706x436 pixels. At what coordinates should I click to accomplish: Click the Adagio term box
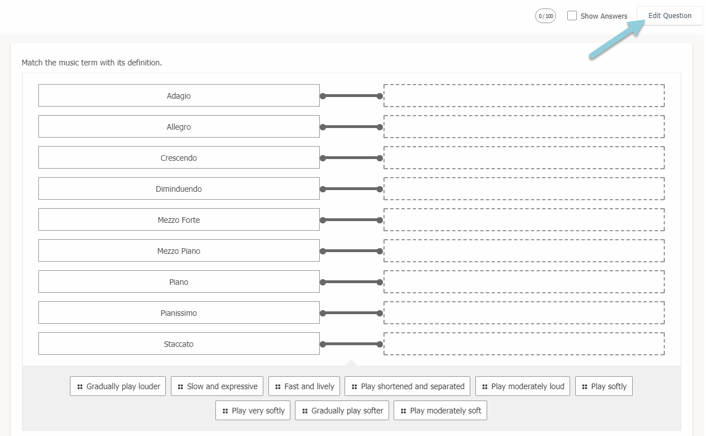179,96
